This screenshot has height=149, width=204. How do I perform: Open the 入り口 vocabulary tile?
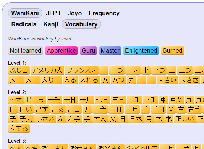click(51, 80)
